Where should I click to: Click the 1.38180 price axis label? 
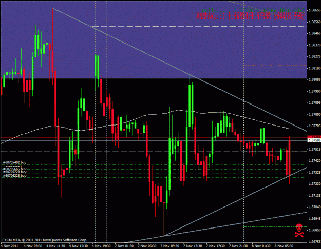(315, 68)
